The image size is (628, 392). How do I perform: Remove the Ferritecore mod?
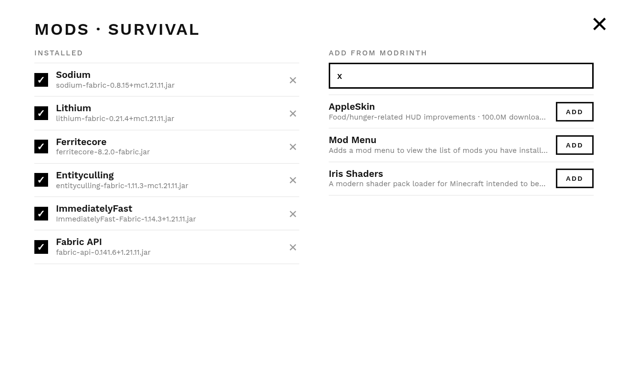pyautogui.click(x=293, y=147)
